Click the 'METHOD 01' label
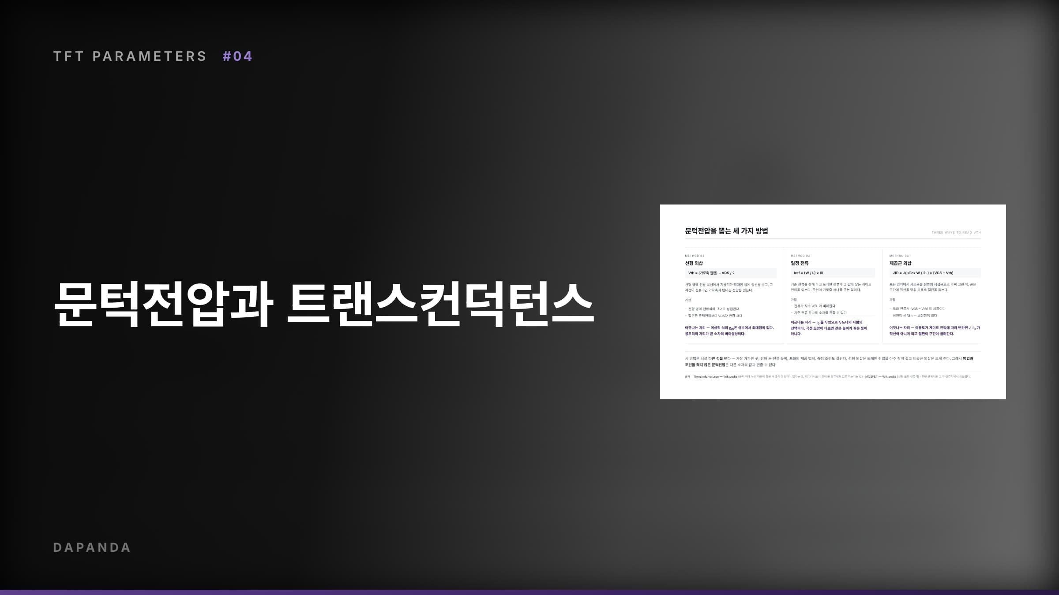 coord(695,256)
